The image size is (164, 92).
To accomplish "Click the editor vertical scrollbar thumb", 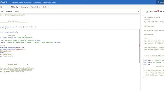I will point(139,46).
